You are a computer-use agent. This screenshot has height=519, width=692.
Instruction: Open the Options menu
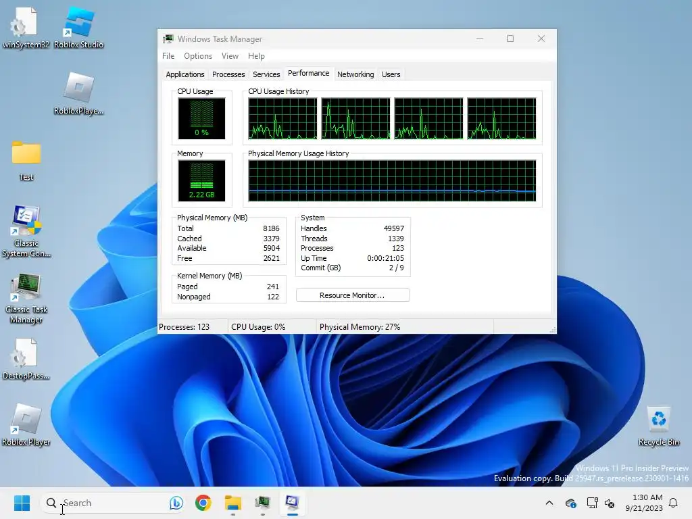click(198, 56)
